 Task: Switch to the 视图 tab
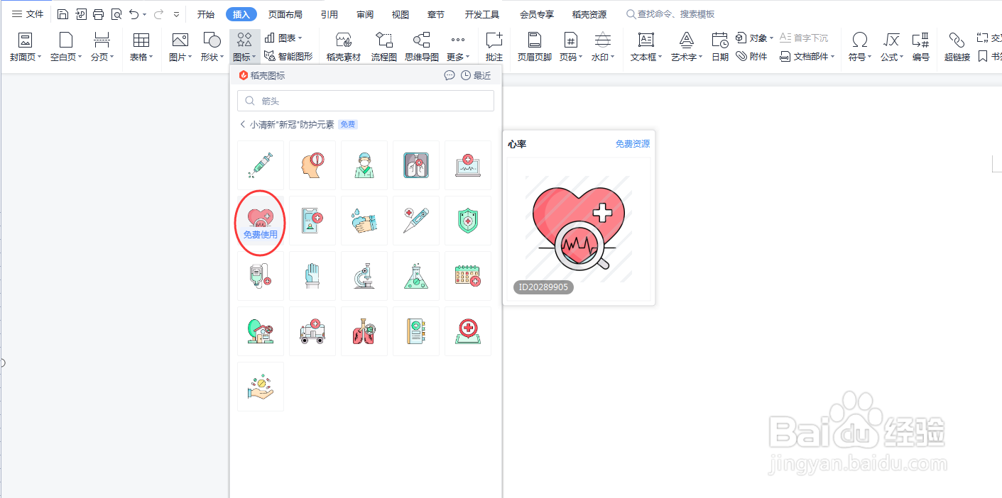401,14
